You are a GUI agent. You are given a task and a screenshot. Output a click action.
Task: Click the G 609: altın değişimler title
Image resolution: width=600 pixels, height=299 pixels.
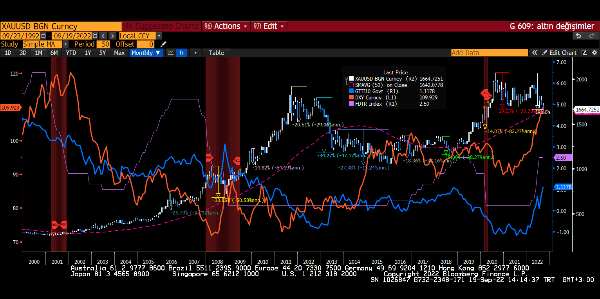552,26
